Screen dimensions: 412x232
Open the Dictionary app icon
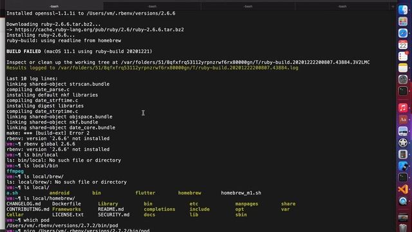pos(403,119)
